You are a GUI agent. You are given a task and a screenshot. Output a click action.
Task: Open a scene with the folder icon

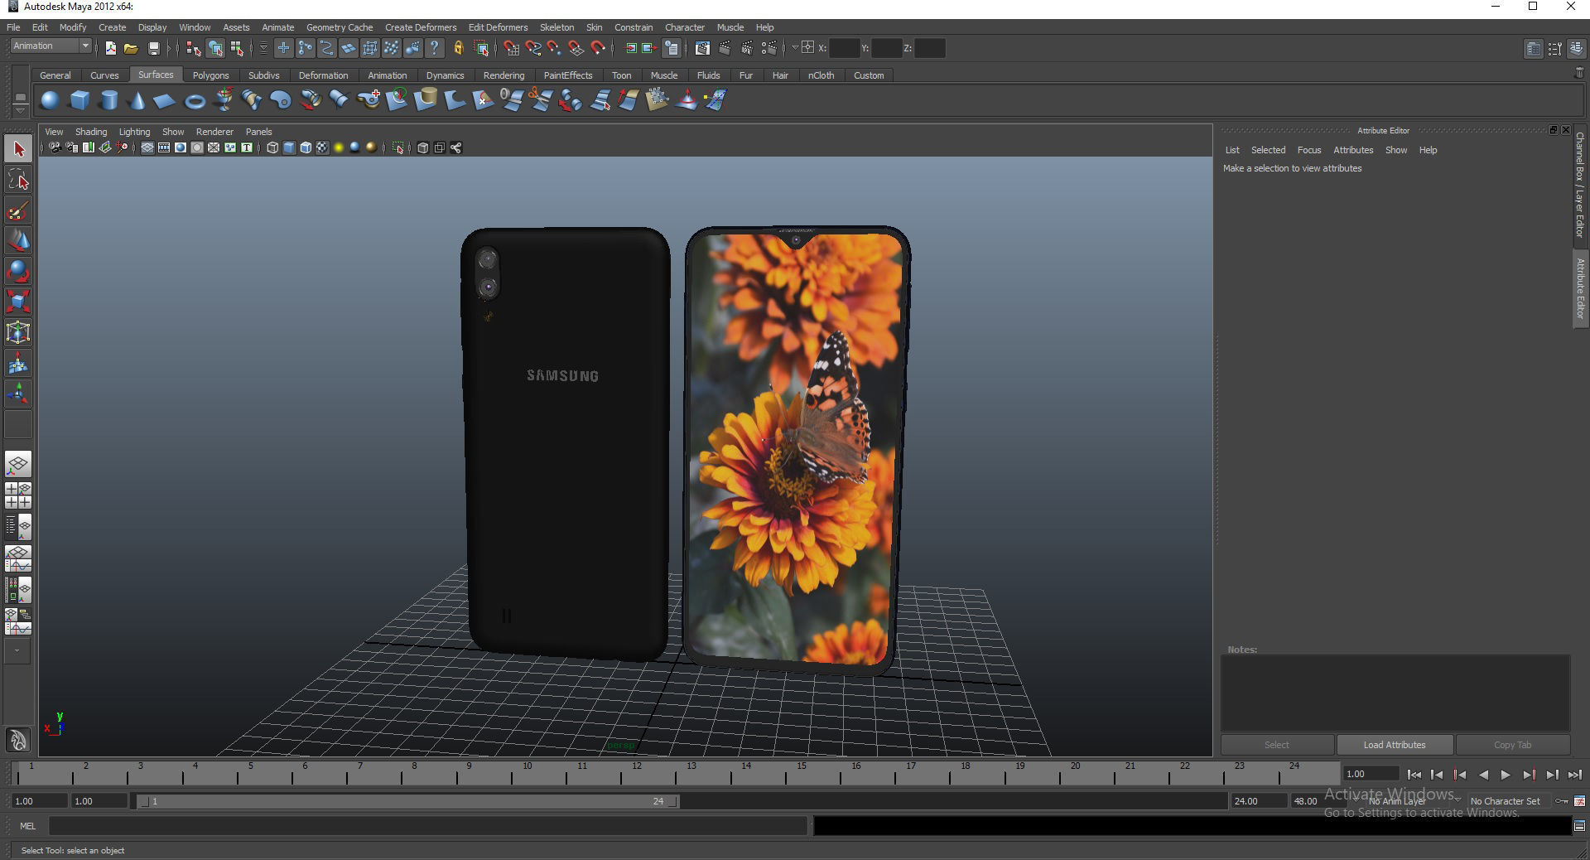coord(131,48)
